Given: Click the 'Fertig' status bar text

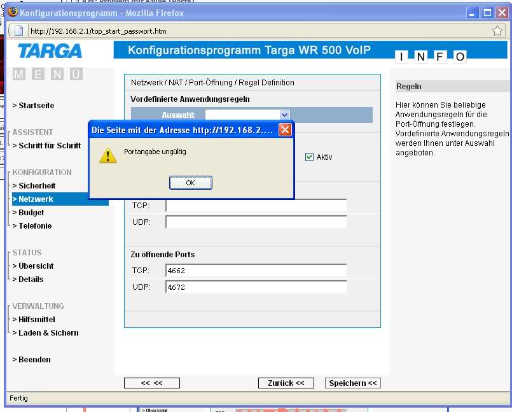Looking at the screenshot, I should coord(18,398).
